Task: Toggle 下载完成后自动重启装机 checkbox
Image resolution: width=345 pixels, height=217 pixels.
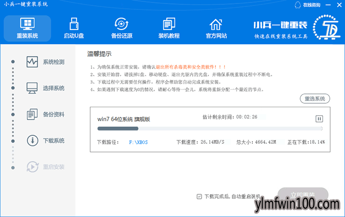Action: (x=199, y=196)
